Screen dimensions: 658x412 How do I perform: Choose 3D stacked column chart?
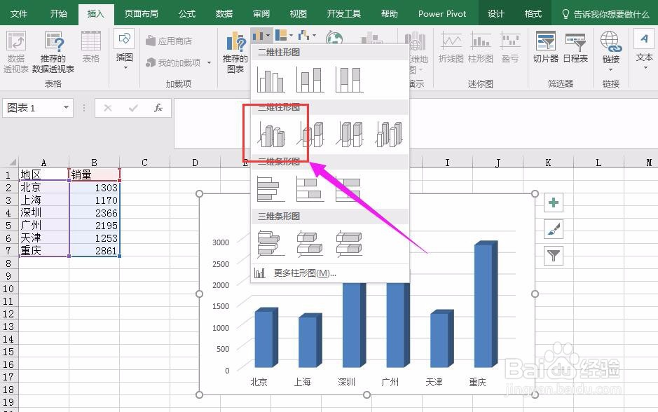[x=310, y=135]
